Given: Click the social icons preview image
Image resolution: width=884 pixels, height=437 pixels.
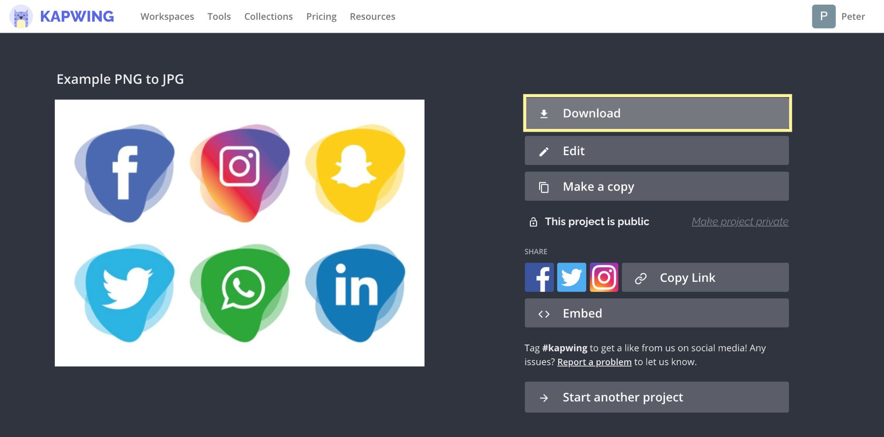Looking at the screenshot, I should pyautogui.click(x=239, y=233).
